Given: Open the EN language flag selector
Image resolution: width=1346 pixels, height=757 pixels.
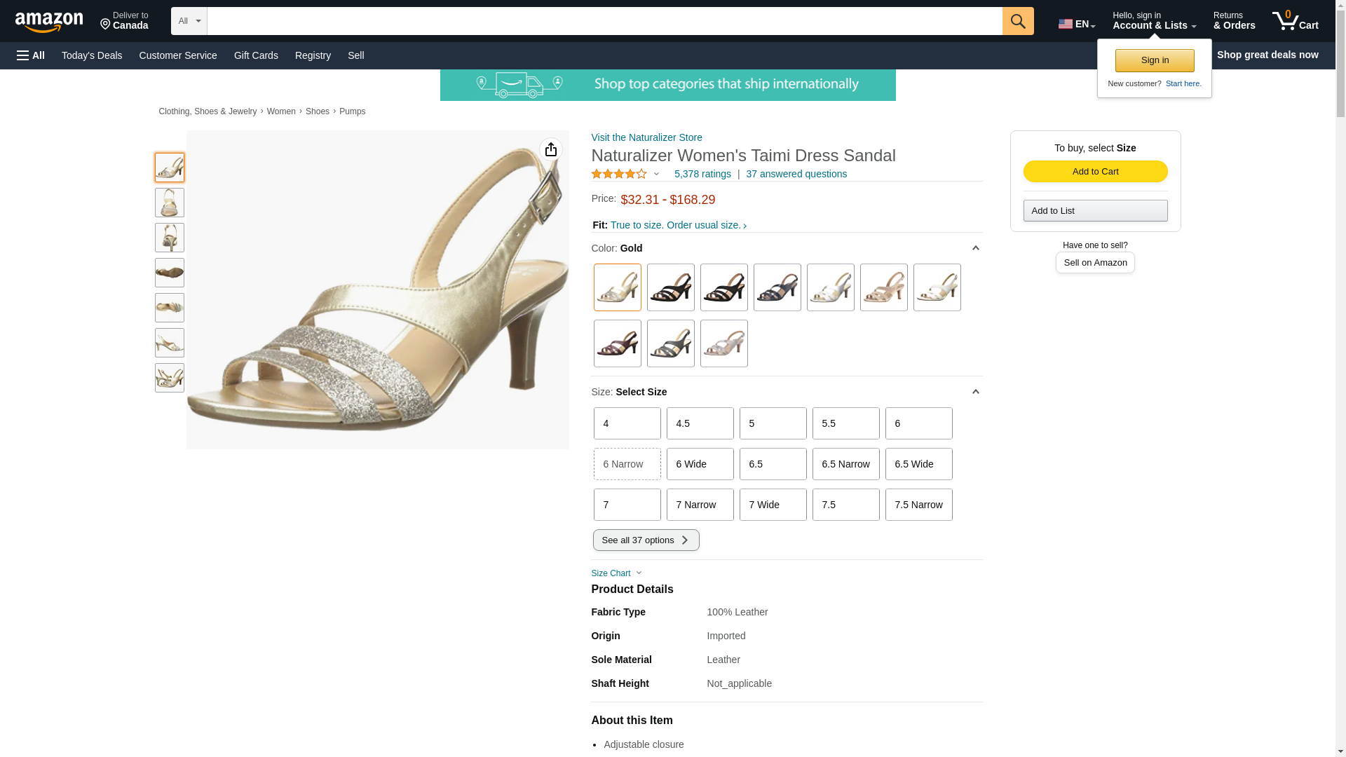Looking at the screenshot, I should 1076,24.
